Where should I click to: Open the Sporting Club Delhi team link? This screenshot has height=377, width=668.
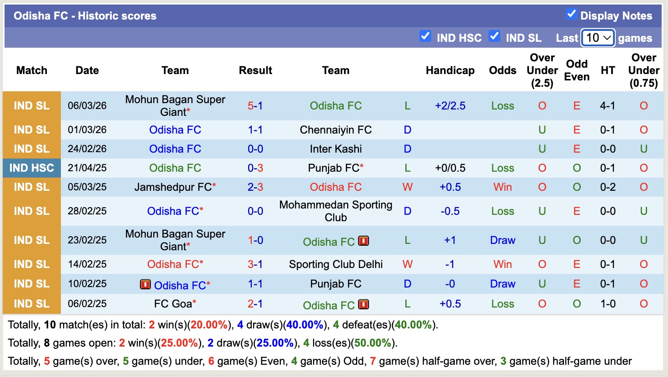click(x=335, y=264)
